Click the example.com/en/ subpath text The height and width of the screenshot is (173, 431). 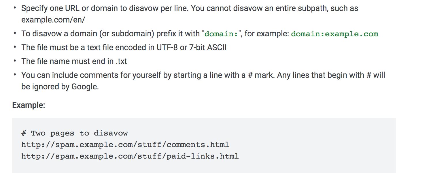point(53,20)
